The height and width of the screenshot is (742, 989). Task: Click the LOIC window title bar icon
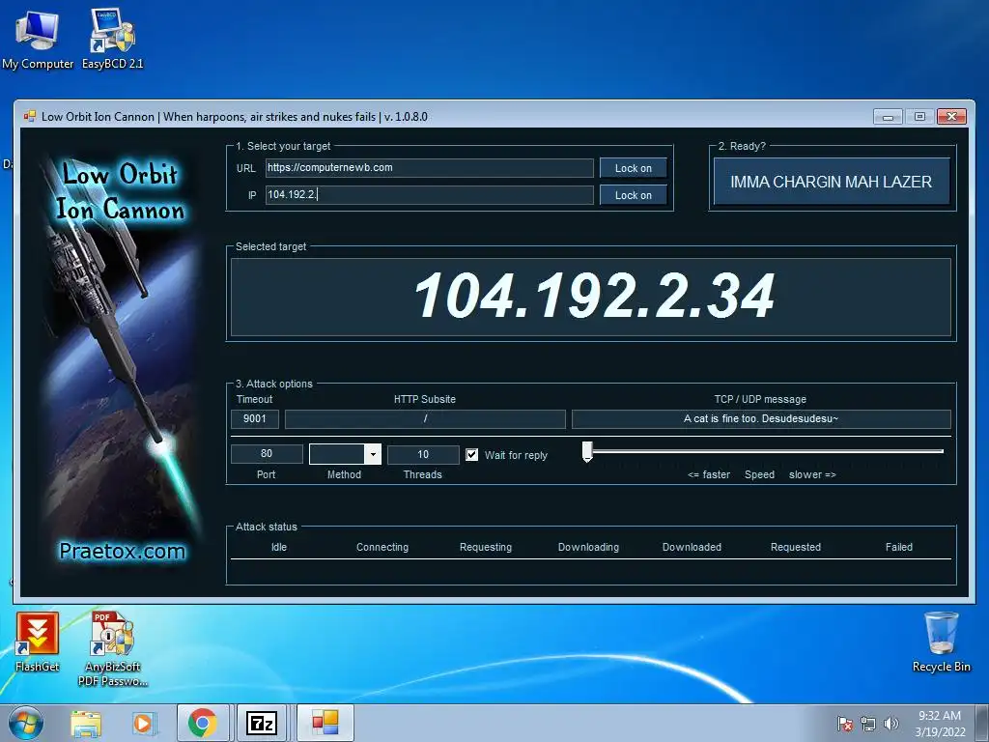30,116
